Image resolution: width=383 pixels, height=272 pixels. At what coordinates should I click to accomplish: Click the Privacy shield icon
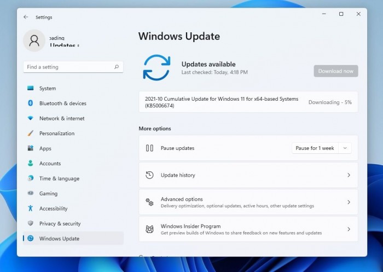pos(30,223)
